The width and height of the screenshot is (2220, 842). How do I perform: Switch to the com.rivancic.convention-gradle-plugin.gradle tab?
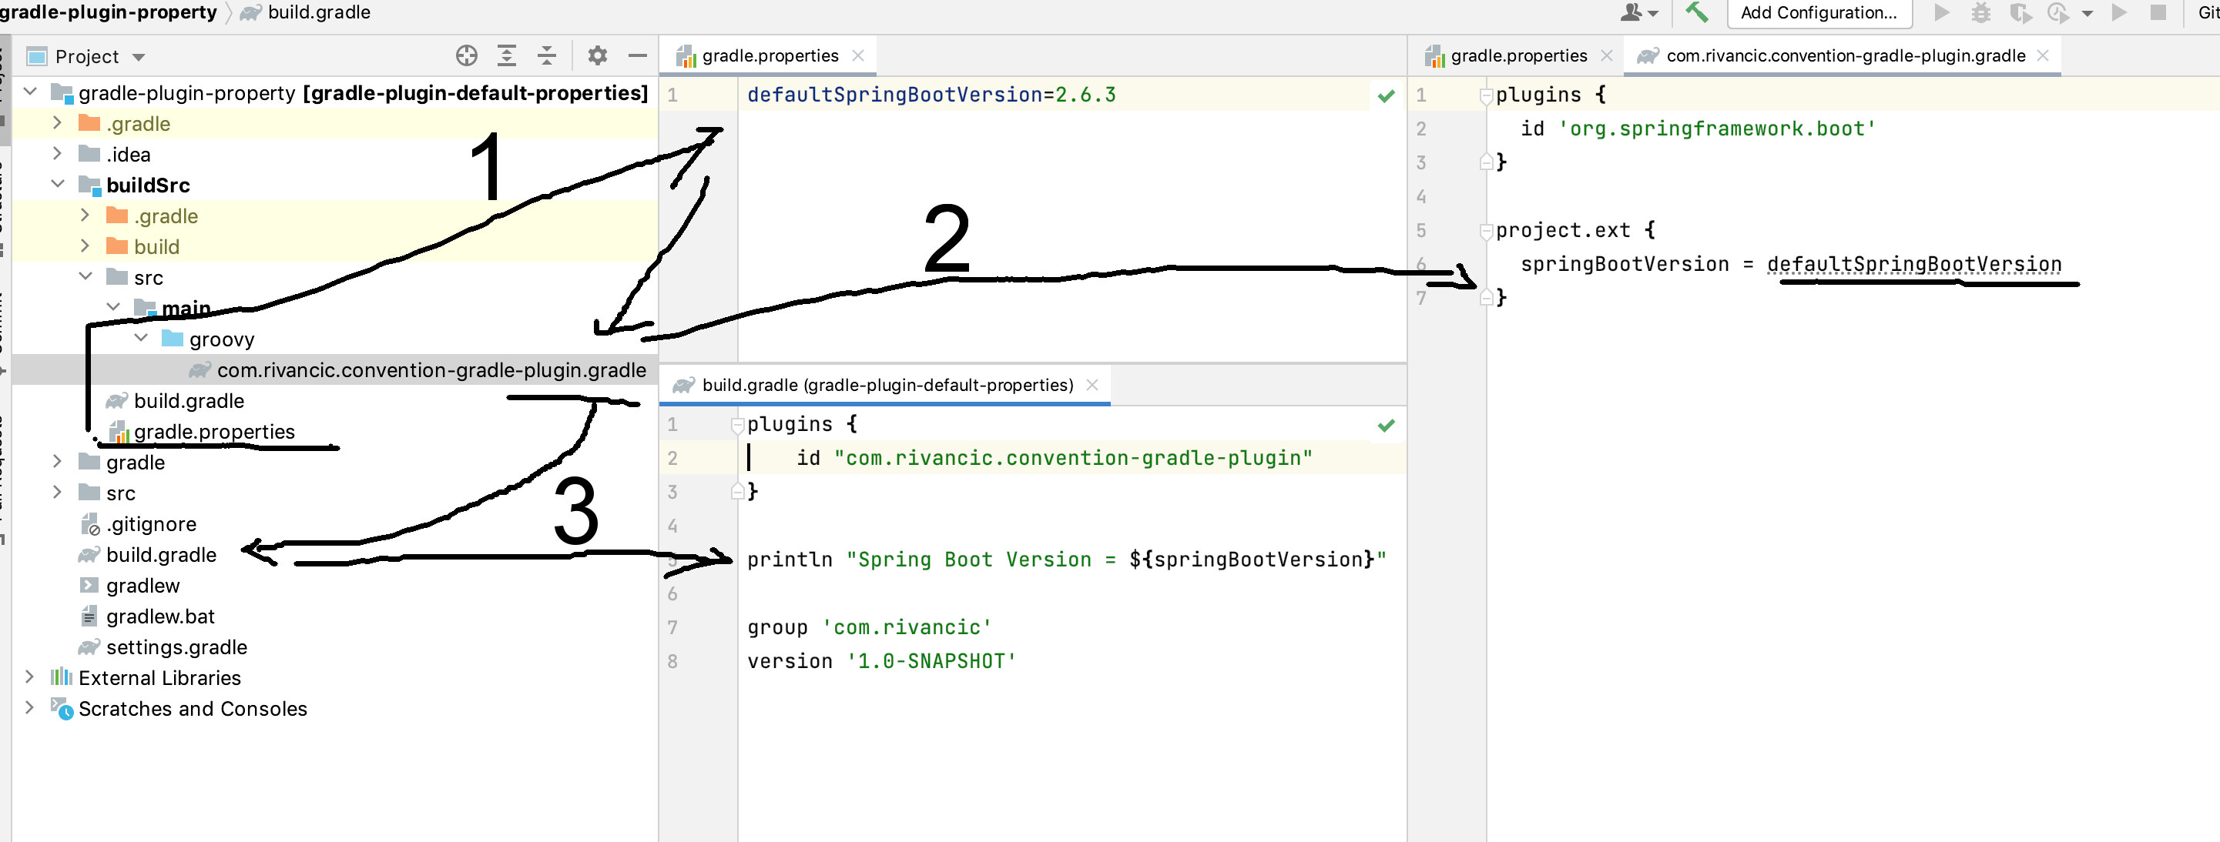click(x=1843, y=55)
